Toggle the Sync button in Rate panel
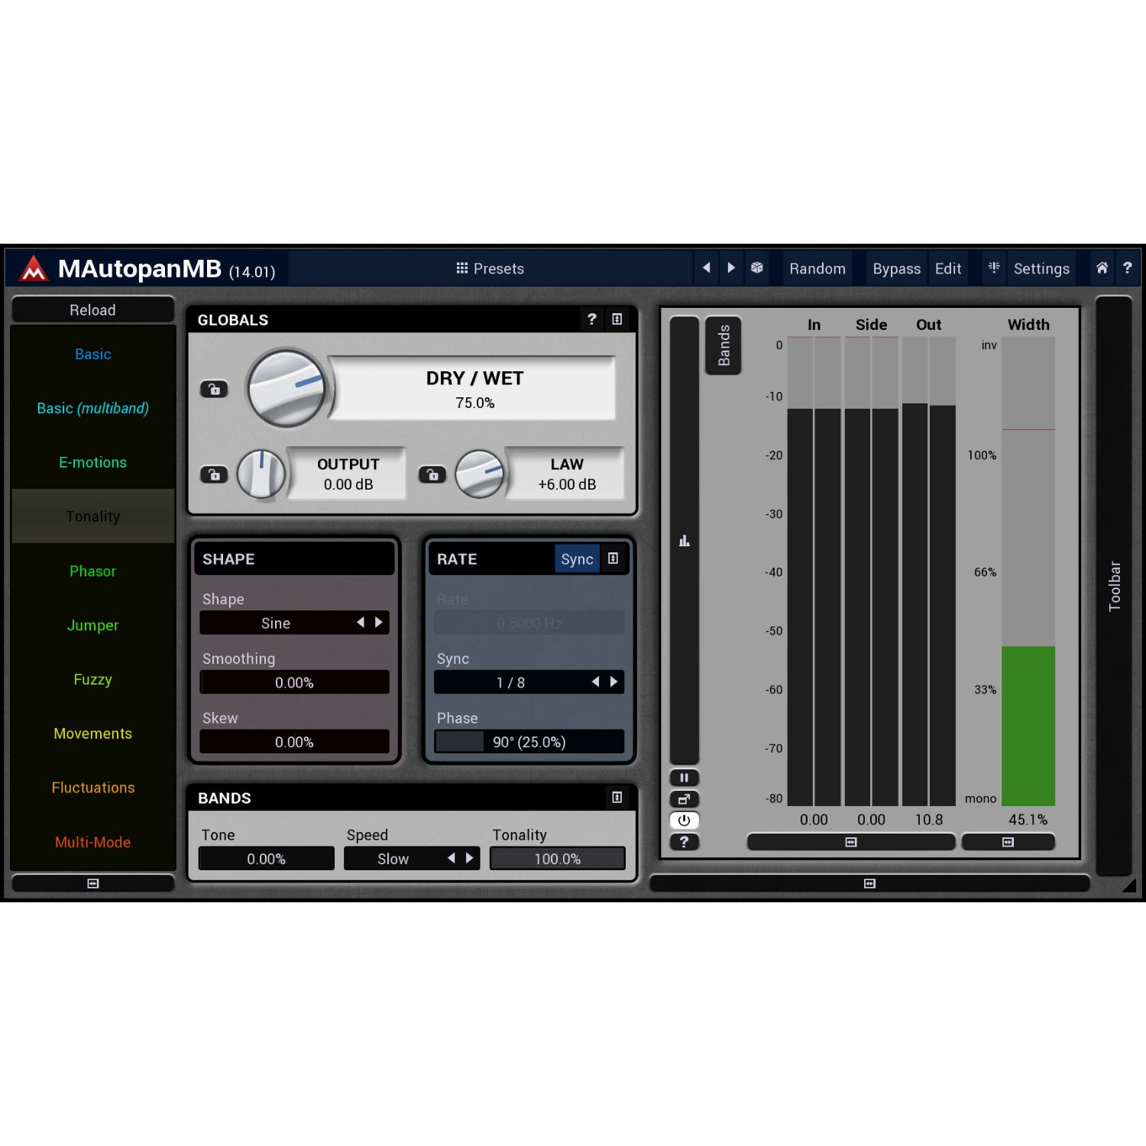Screen dimensions: 1146x1146 pos(577,559)
